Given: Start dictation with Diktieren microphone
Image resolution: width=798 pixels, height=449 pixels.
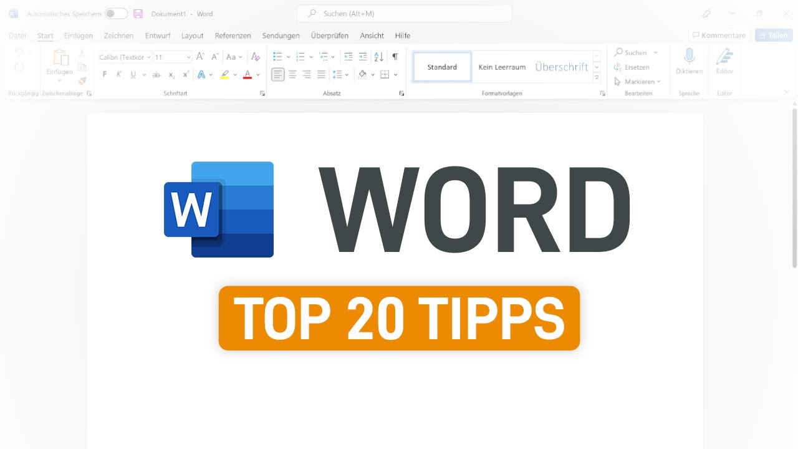Looking at the screenshot, I should (689, 62).
